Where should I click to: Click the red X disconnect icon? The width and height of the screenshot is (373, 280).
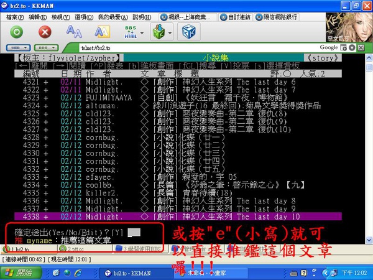pyautogui.click(x=45, y=32)
